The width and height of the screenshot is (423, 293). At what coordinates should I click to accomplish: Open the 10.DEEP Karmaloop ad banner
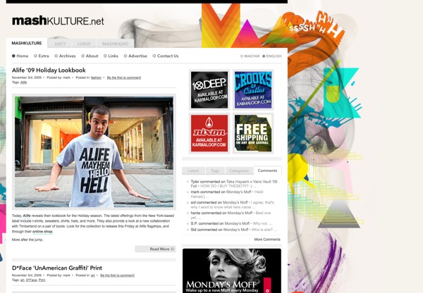(209, 89)
